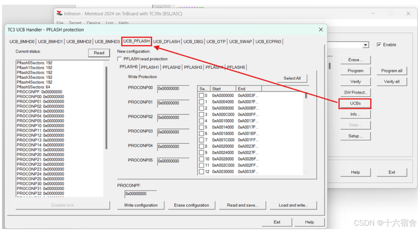Check sector 11 starting at 0xA002C000
Screen dimensions: 418x230
coord(201,165)
